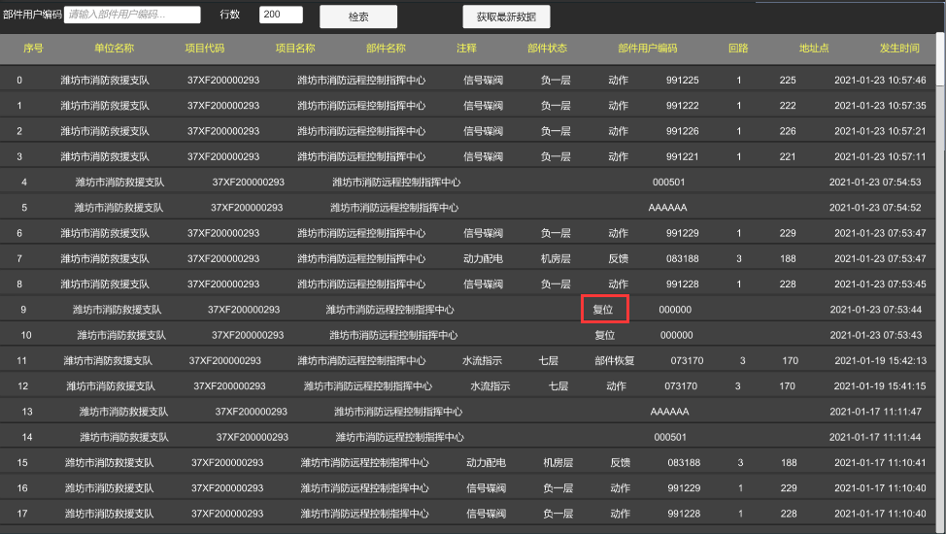The width and height of the screenshot is (946, 534).
Task: Click timestamp 2021-01-23 10:57:46
Action: click(x=880, y=81)
